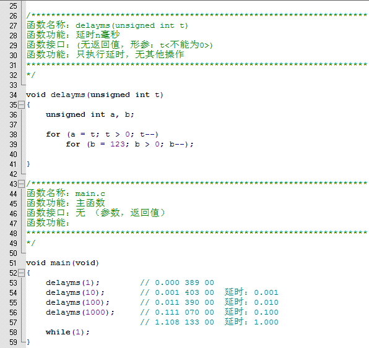The width and height of the screenshot is (369, 348).
Task: Click the comment '延时n毫秒' on line 28
Action: tap(98, 35)
